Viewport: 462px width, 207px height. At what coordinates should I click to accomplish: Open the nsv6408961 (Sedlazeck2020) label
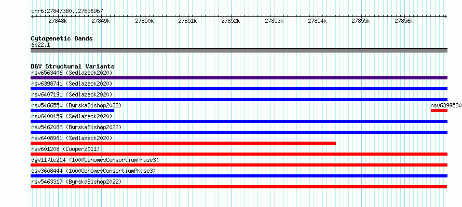click(x=72, y=138)
